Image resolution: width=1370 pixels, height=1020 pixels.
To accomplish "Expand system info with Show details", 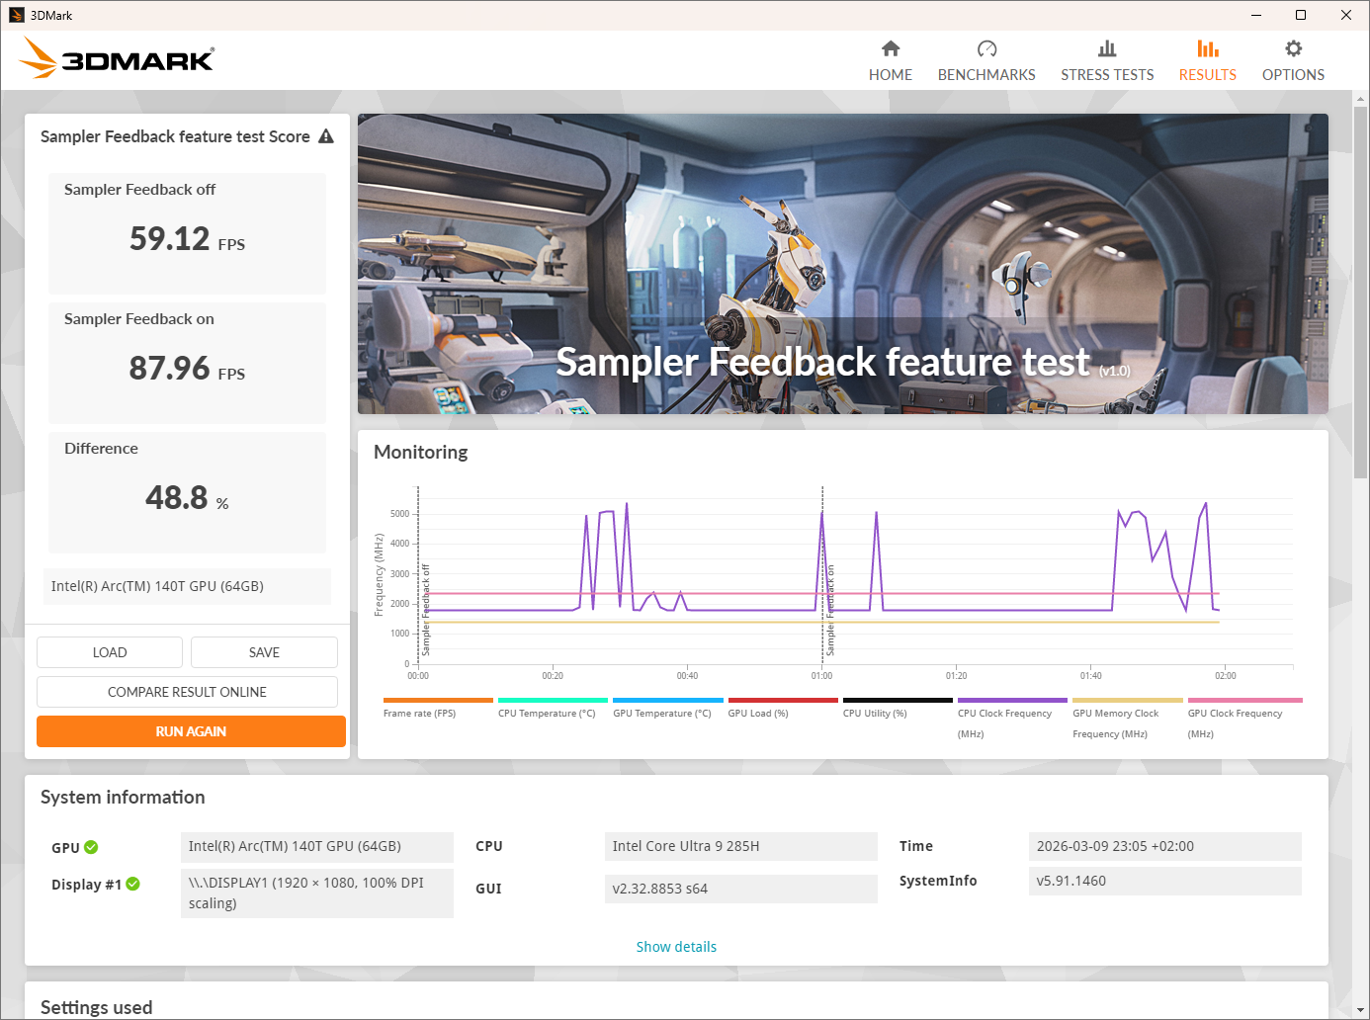I will coord(676,947).
